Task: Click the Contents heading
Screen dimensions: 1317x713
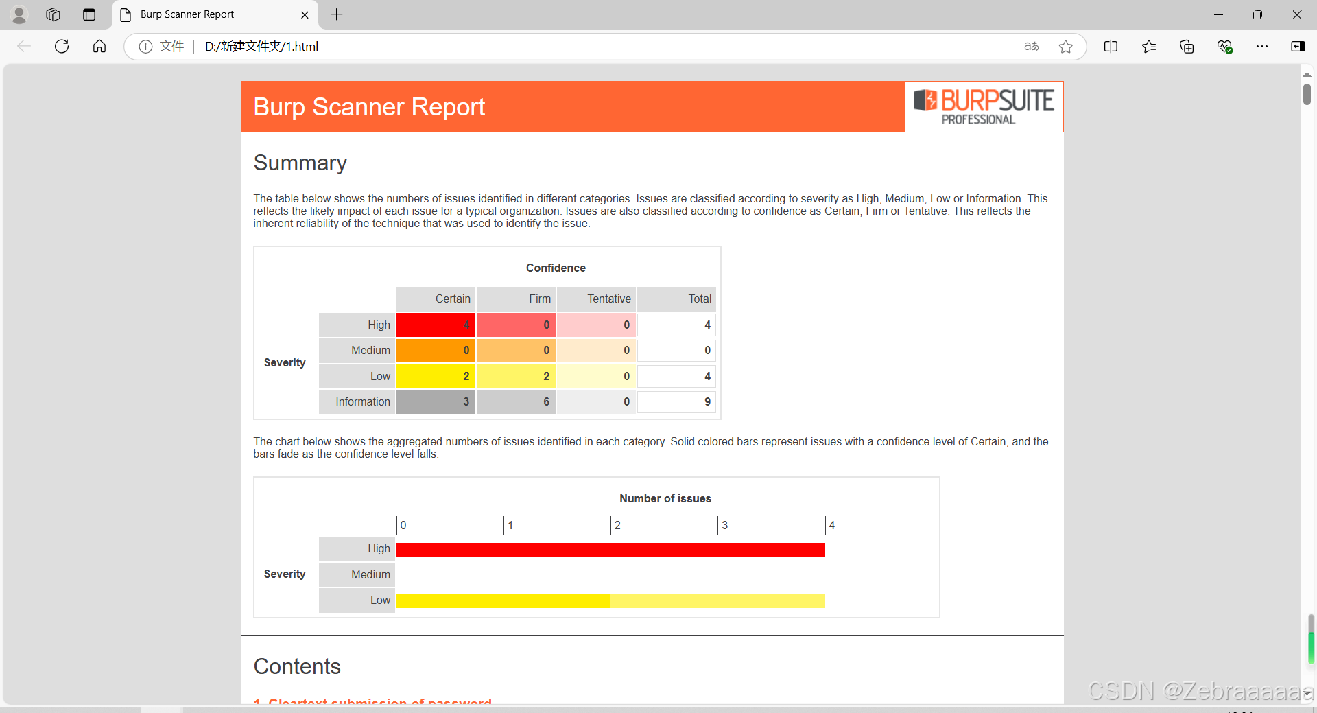Action: coord(297,666)
